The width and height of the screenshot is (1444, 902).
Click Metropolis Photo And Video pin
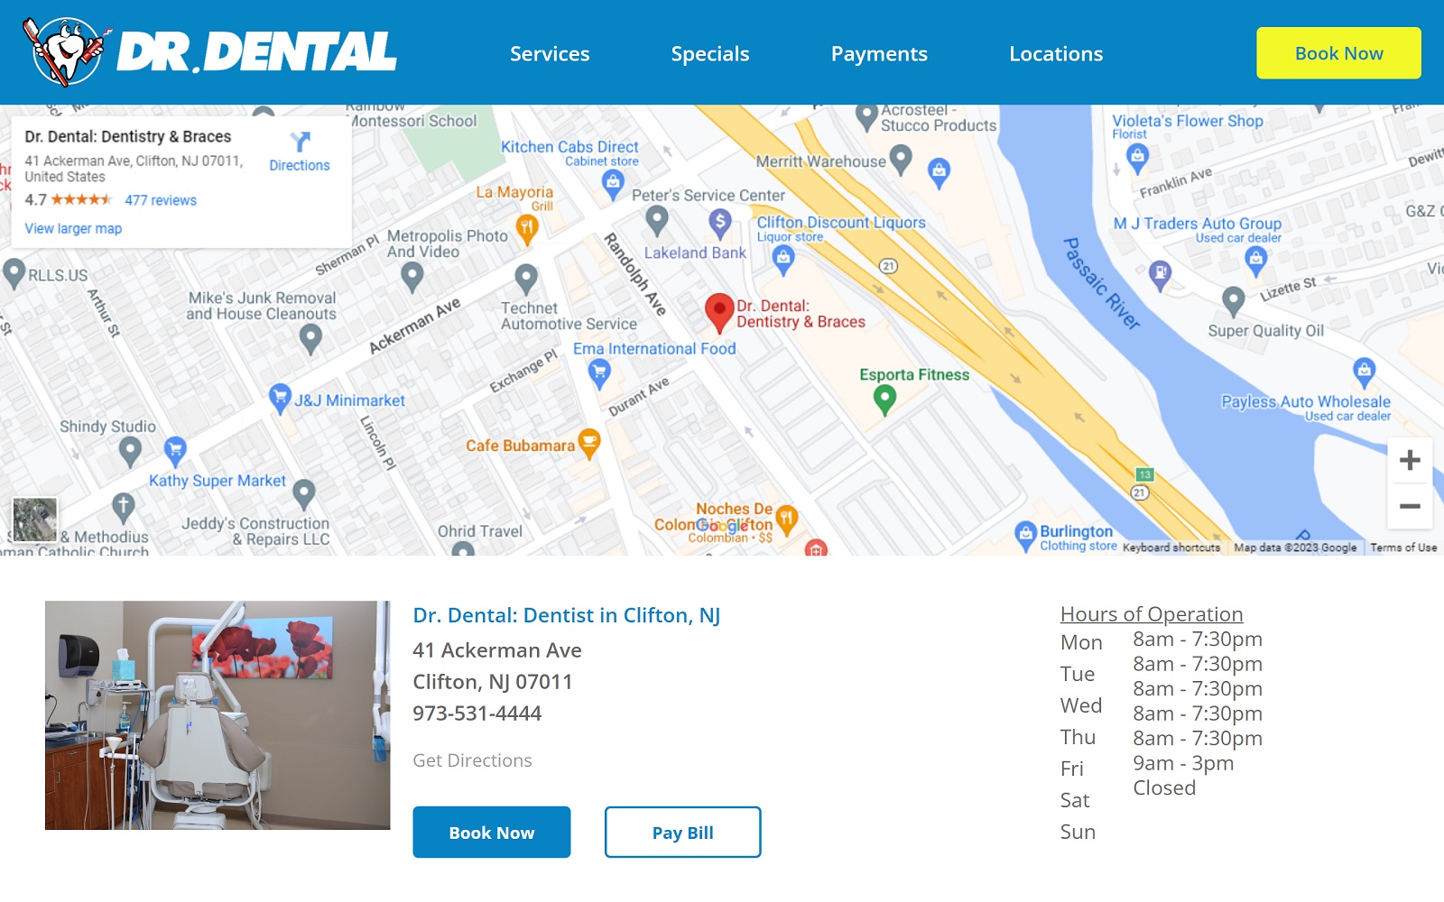click(x=412, y=277)
